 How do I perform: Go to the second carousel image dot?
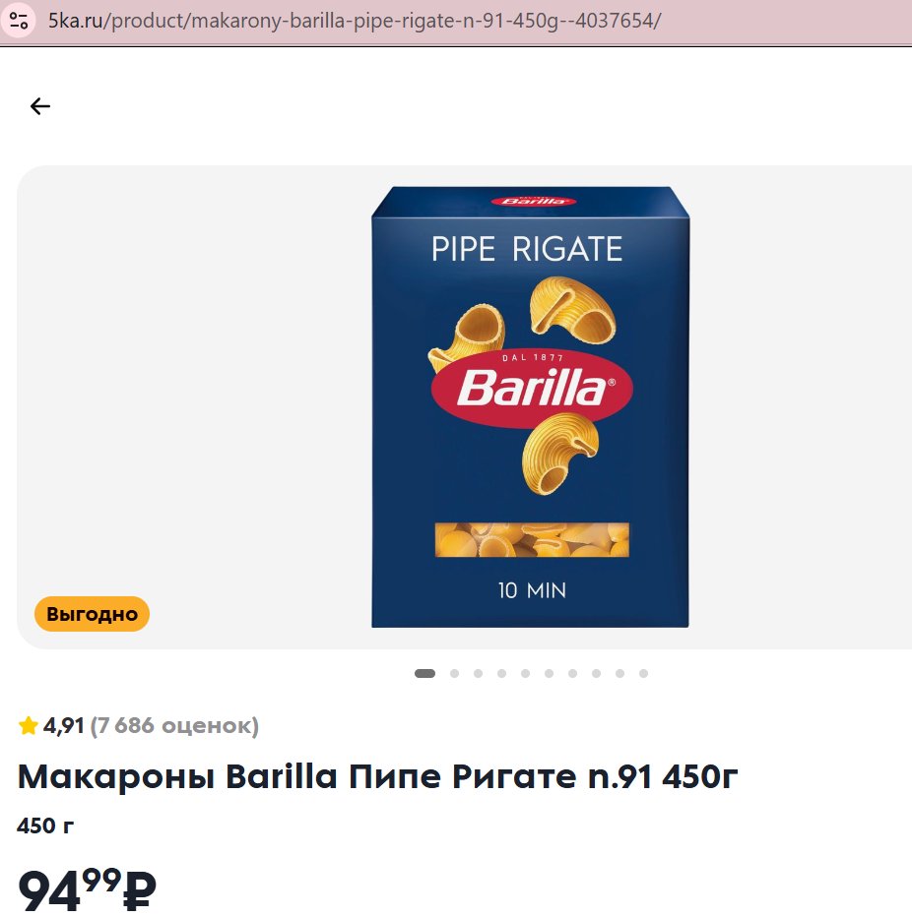454,674
